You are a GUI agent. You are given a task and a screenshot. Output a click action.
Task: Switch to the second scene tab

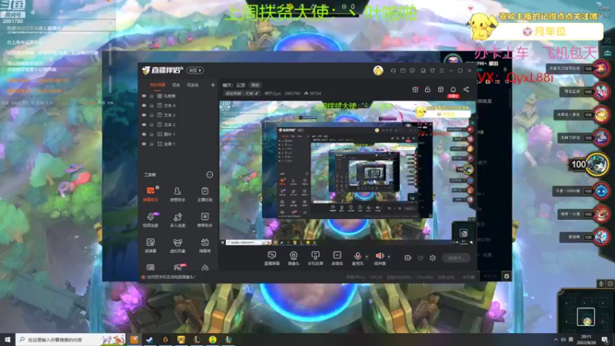point(176,85)
